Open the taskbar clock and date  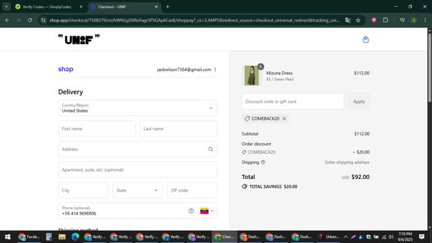coord(405,237)
